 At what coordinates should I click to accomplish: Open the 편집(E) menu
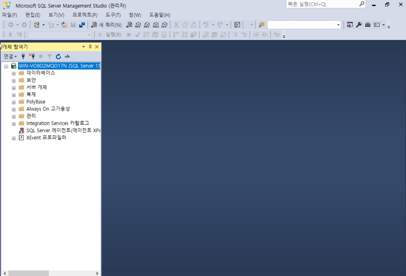pos(33,15)
